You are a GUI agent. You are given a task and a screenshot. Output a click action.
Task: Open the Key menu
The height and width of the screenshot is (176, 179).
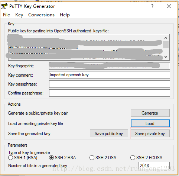[19, 15]
